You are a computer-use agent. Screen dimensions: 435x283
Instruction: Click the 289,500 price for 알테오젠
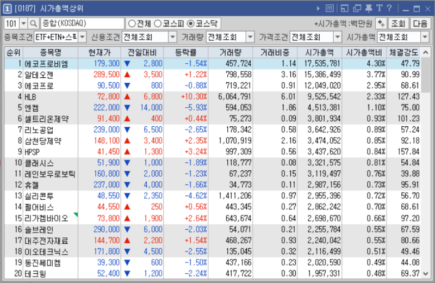point(107,75)
